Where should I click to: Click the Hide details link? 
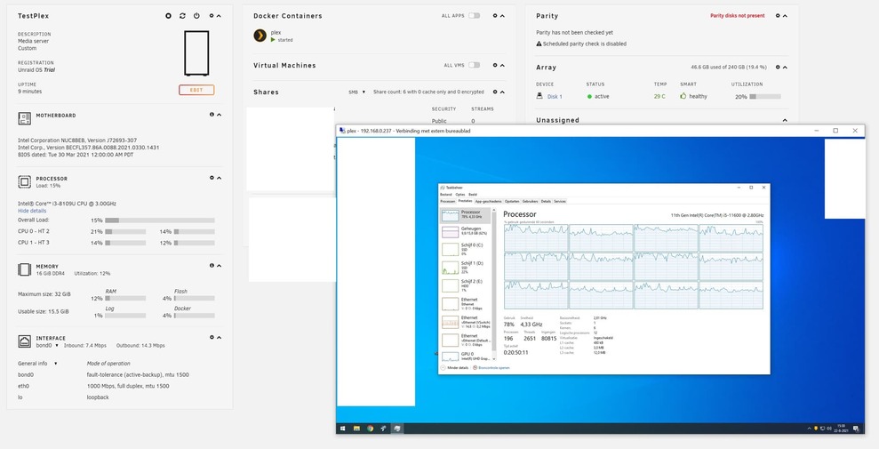point(32,211)
